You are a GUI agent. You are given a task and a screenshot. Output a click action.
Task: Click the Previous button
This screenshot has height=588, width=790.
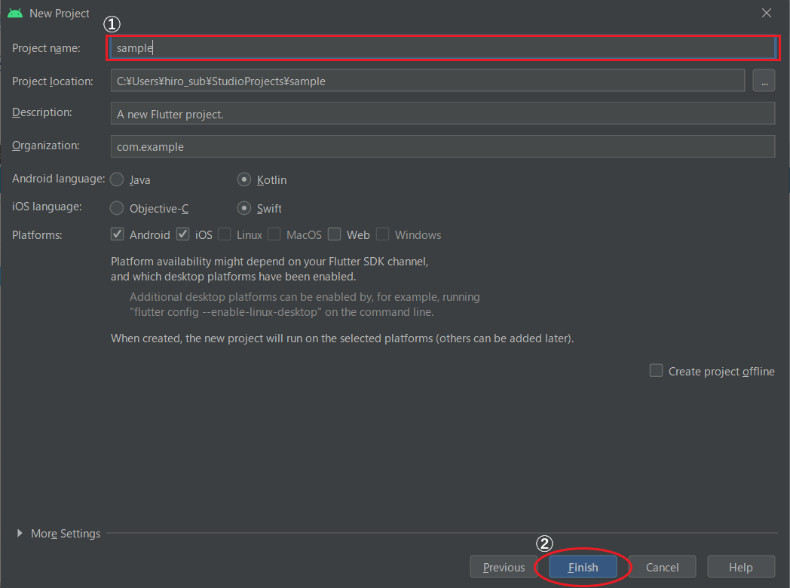(x=504, y=567)
